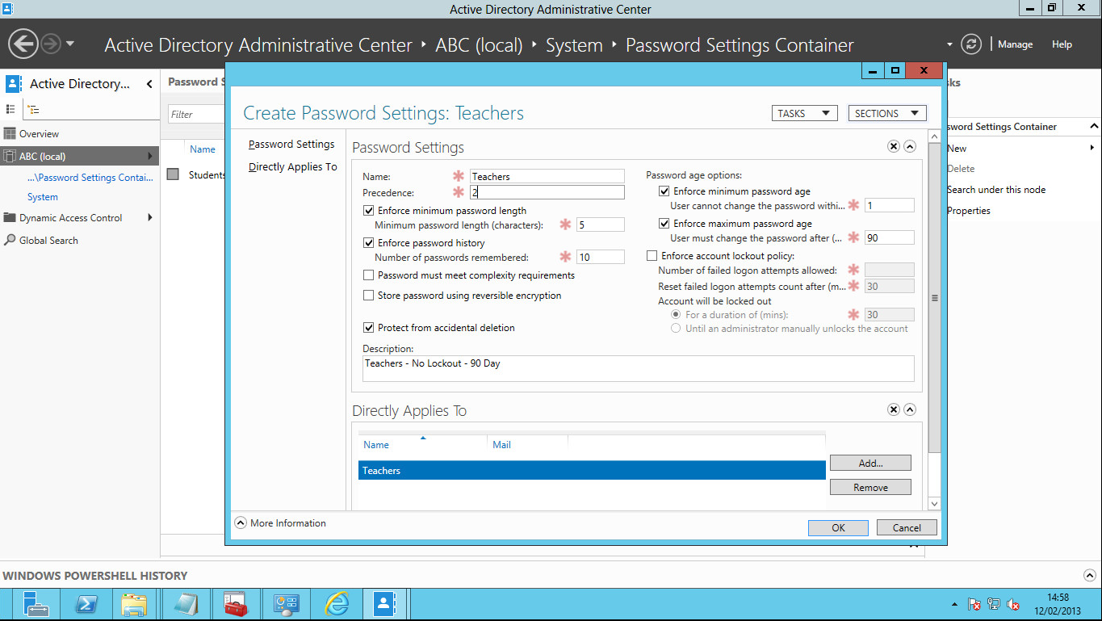Click the Name field containing Teachers
The width and height of the screenshot is (1102, 621).
click(x=547, y=176)
